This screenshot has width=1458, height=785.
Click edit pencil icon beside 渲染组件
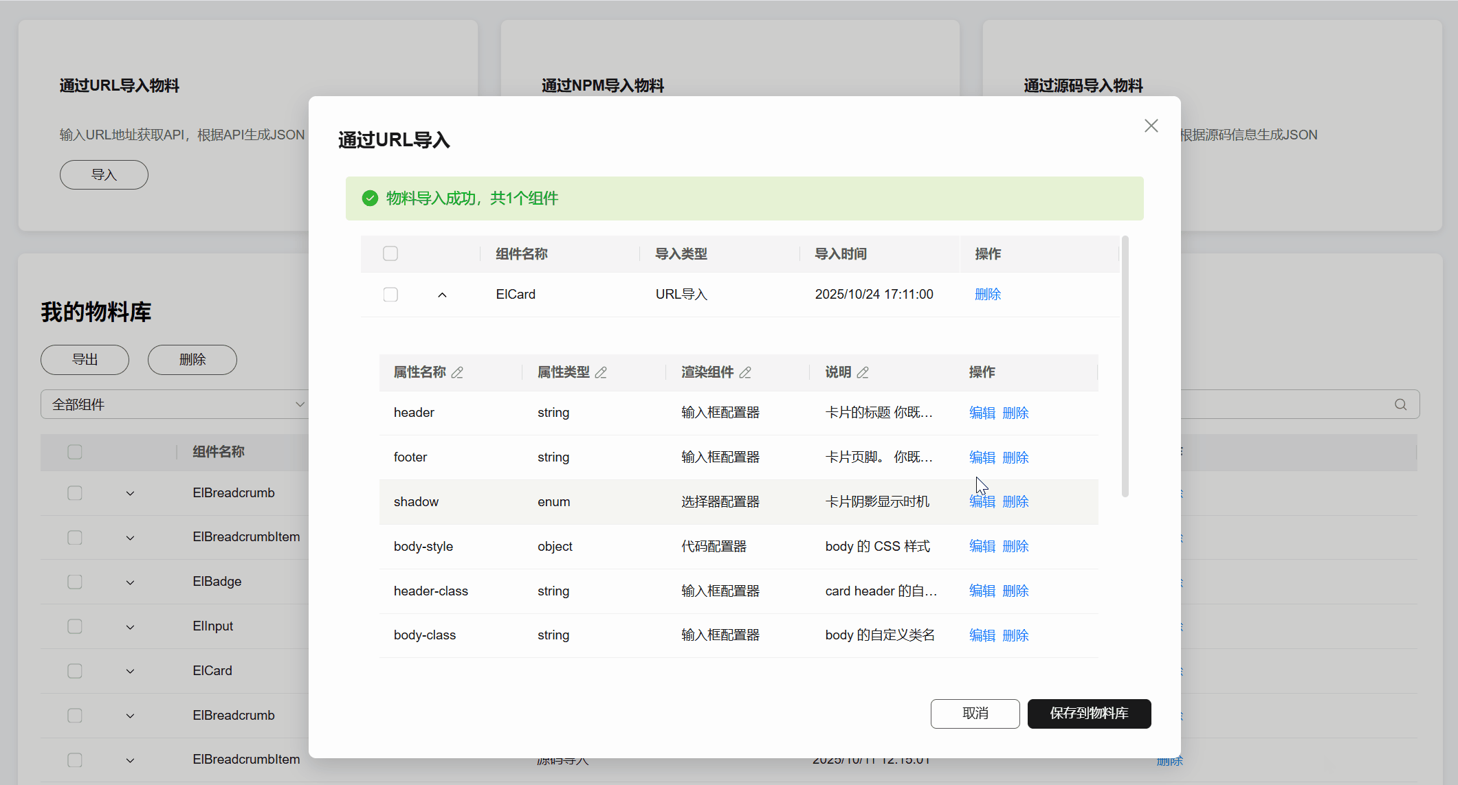point(745,372)
